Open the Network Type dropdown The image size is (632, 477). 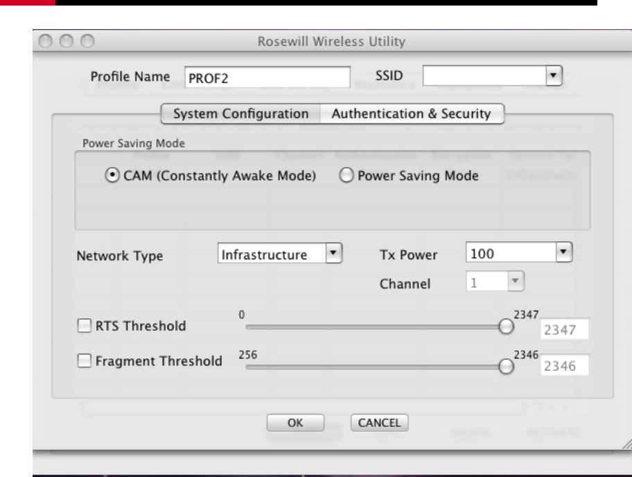334,253
